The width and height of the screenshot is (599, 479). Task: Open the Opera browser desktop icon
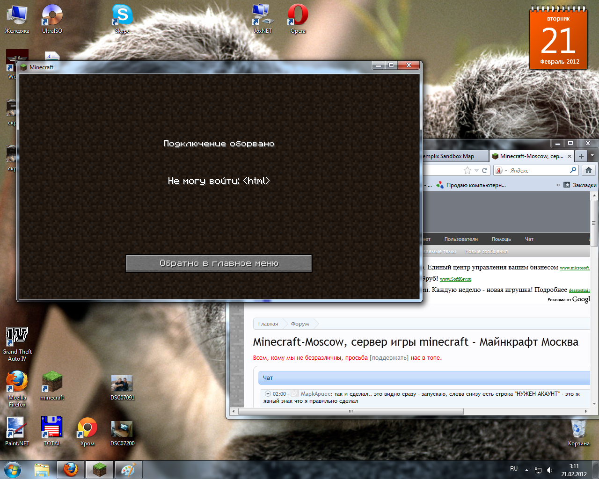pyautogui.click(x=298, y=16)
